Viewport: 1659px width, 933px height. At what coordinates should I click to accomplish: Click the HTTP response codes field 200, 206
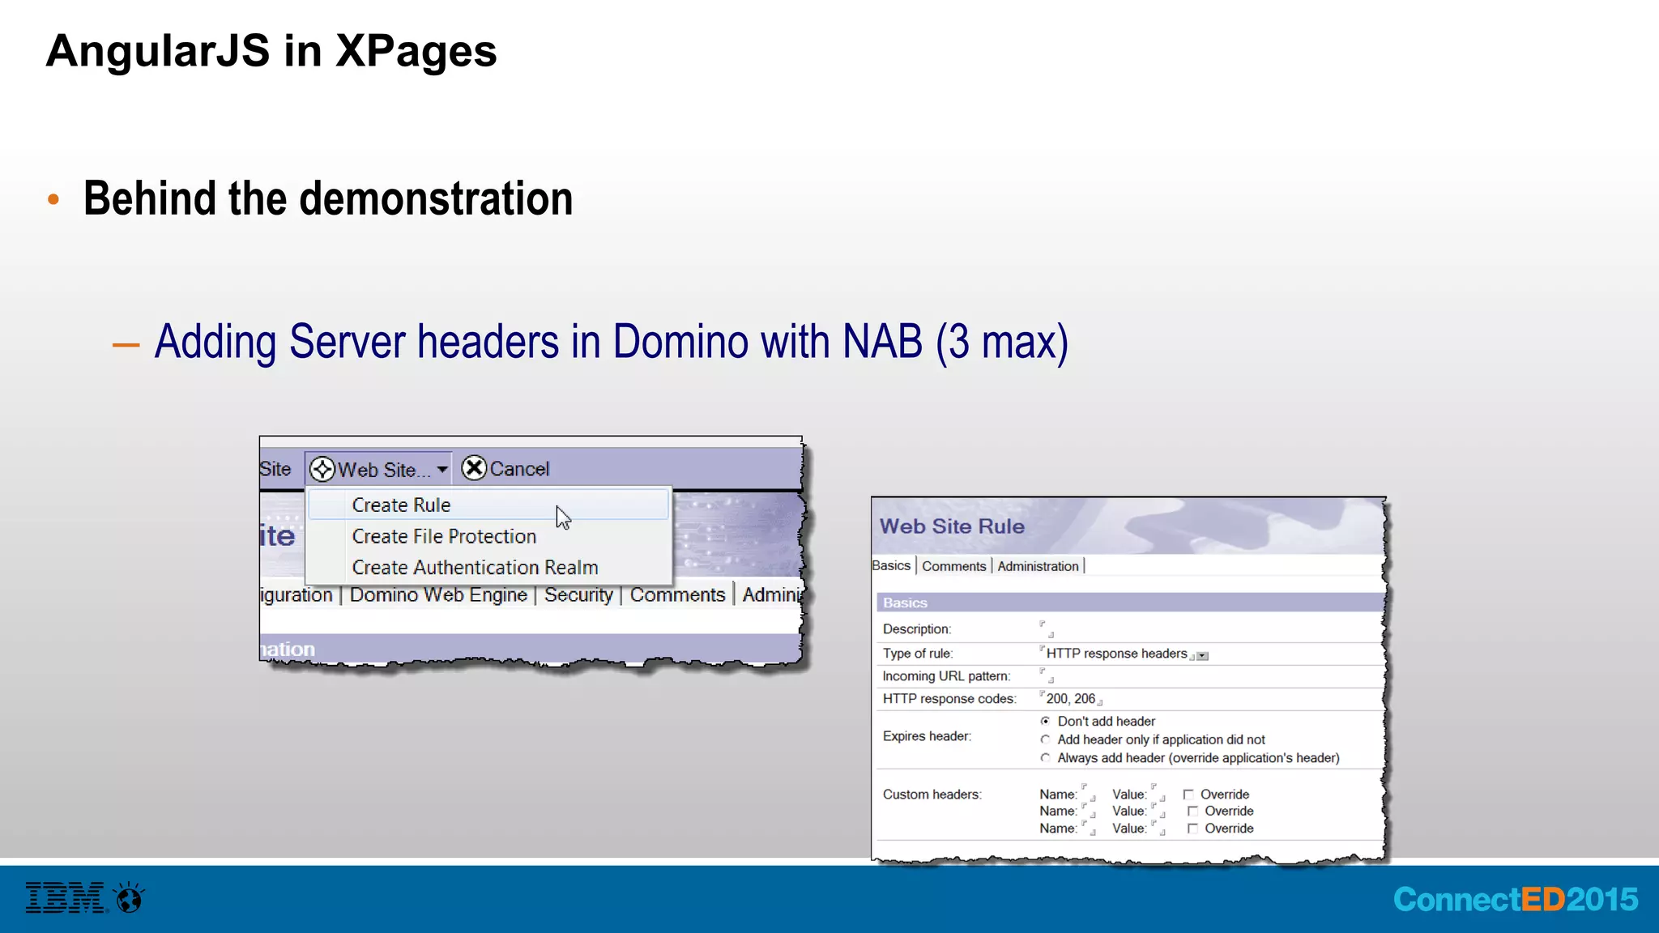point(1071,699)
